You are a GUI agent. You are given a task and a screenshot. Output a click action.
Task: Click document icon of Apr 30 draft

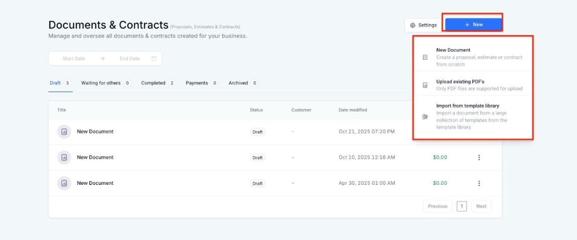[64, 183]
